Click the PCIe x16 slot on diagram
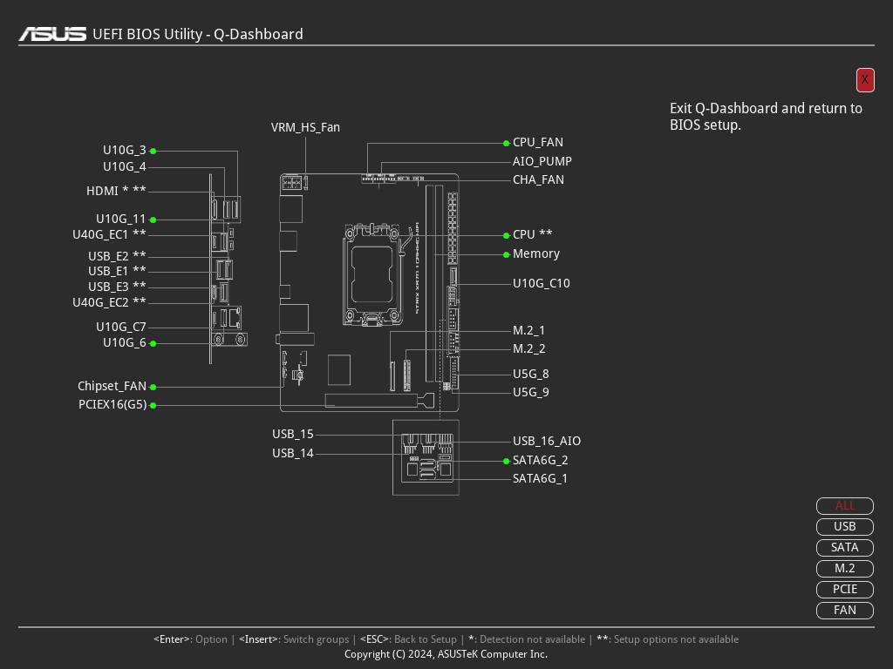The width and height of the screenshot is (893, 669). click(x=379, y=401)
